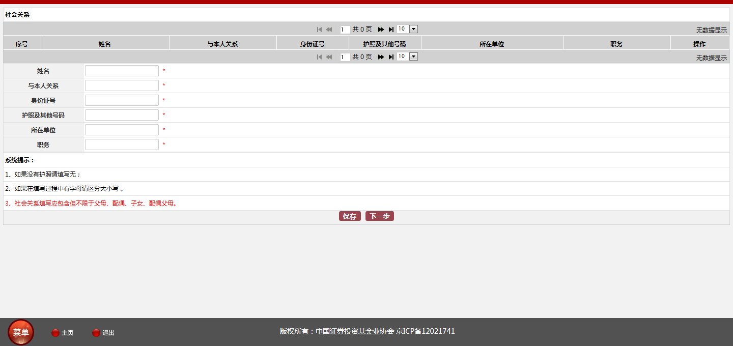Focus page number field in bottom pager

pyautogui.click(x=346, y=57)
